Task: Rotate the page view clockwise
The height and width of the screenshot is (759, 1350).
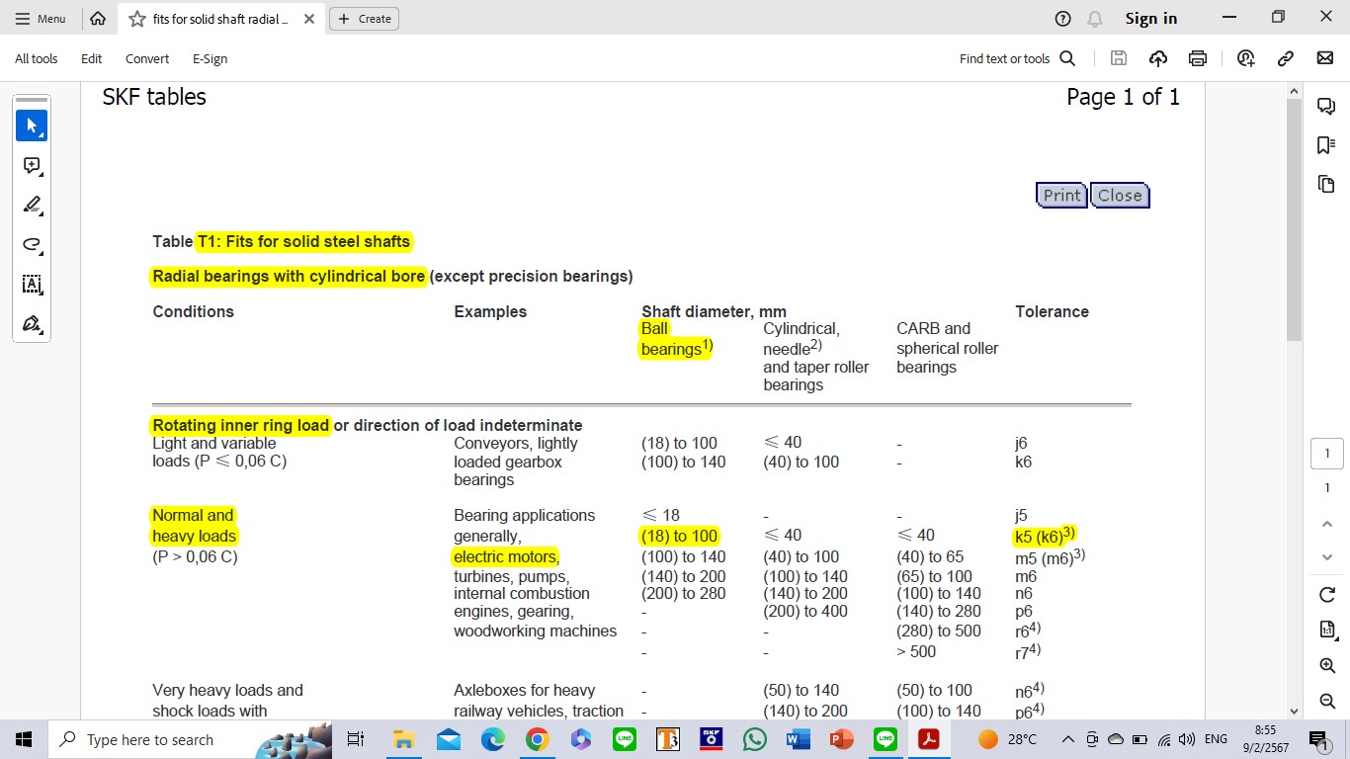Action: [1327, 594]
